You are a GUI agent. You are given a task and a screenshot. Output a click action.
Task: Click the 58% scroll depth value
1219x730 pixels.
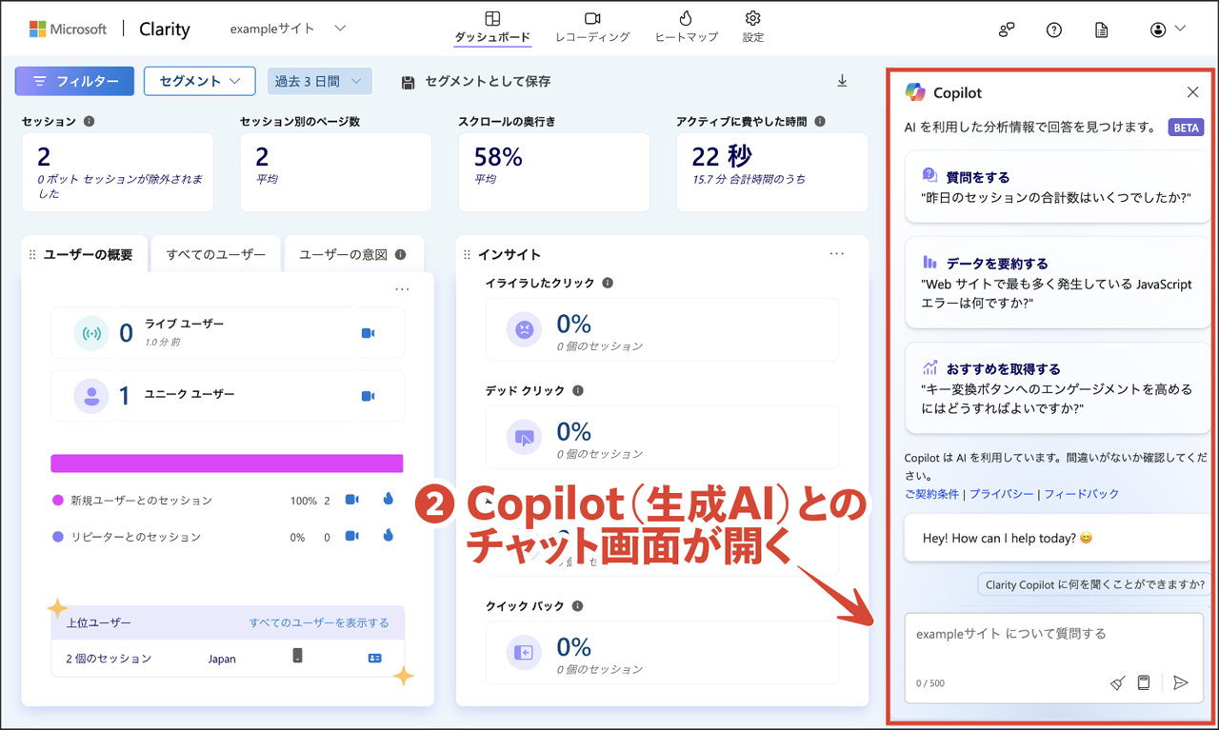point(498,156)
